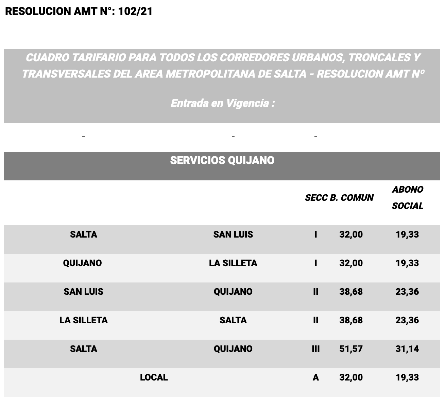Click the "Entrada en Vigencia" text
This screenshot has width=446, height=405.
point(223,103)
